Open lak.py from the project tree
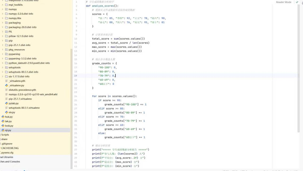 8,121
